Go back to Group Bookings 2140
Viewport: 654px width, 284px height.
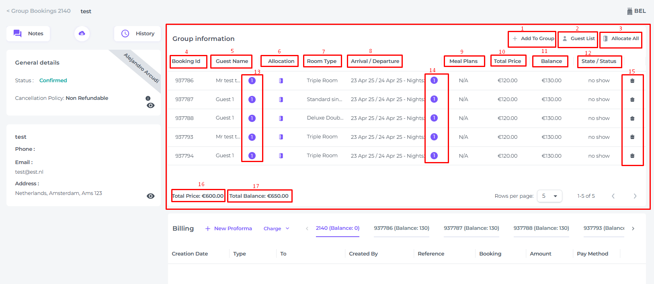39,11
